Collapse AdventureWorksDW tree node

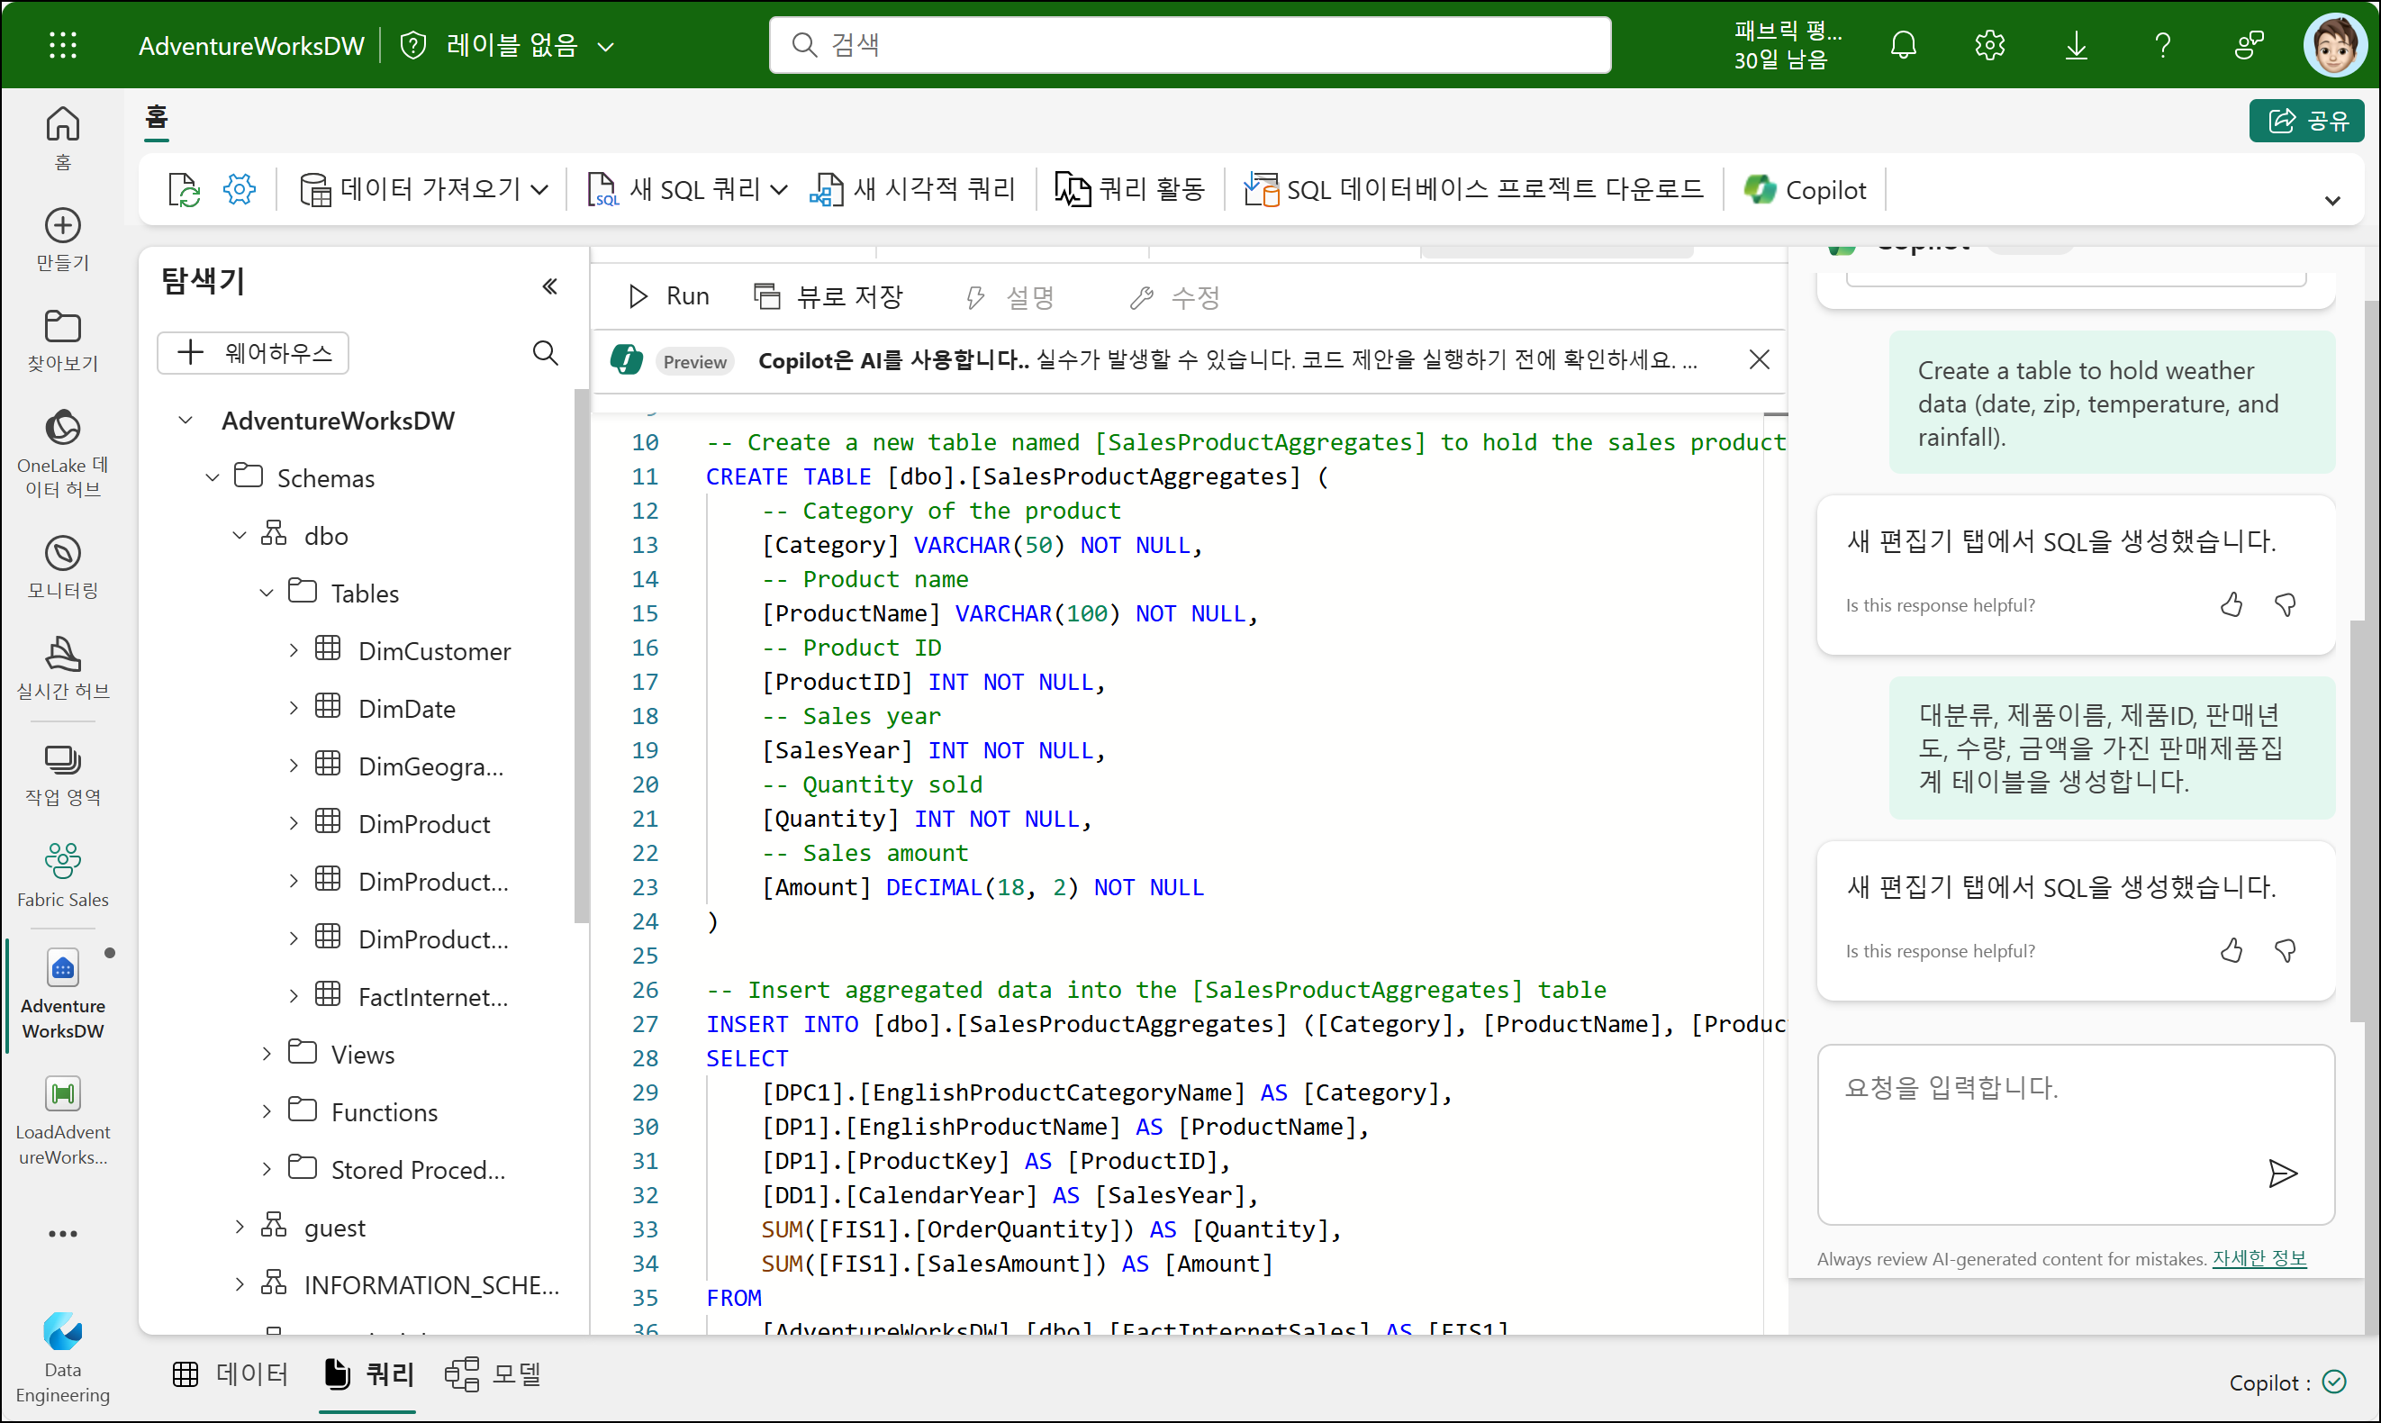pyautogui.click(x=186, y=420)
